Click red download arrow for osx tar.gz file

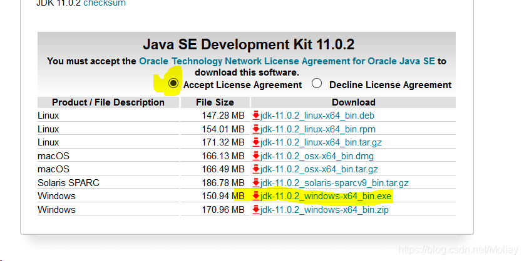pos(256,169)
